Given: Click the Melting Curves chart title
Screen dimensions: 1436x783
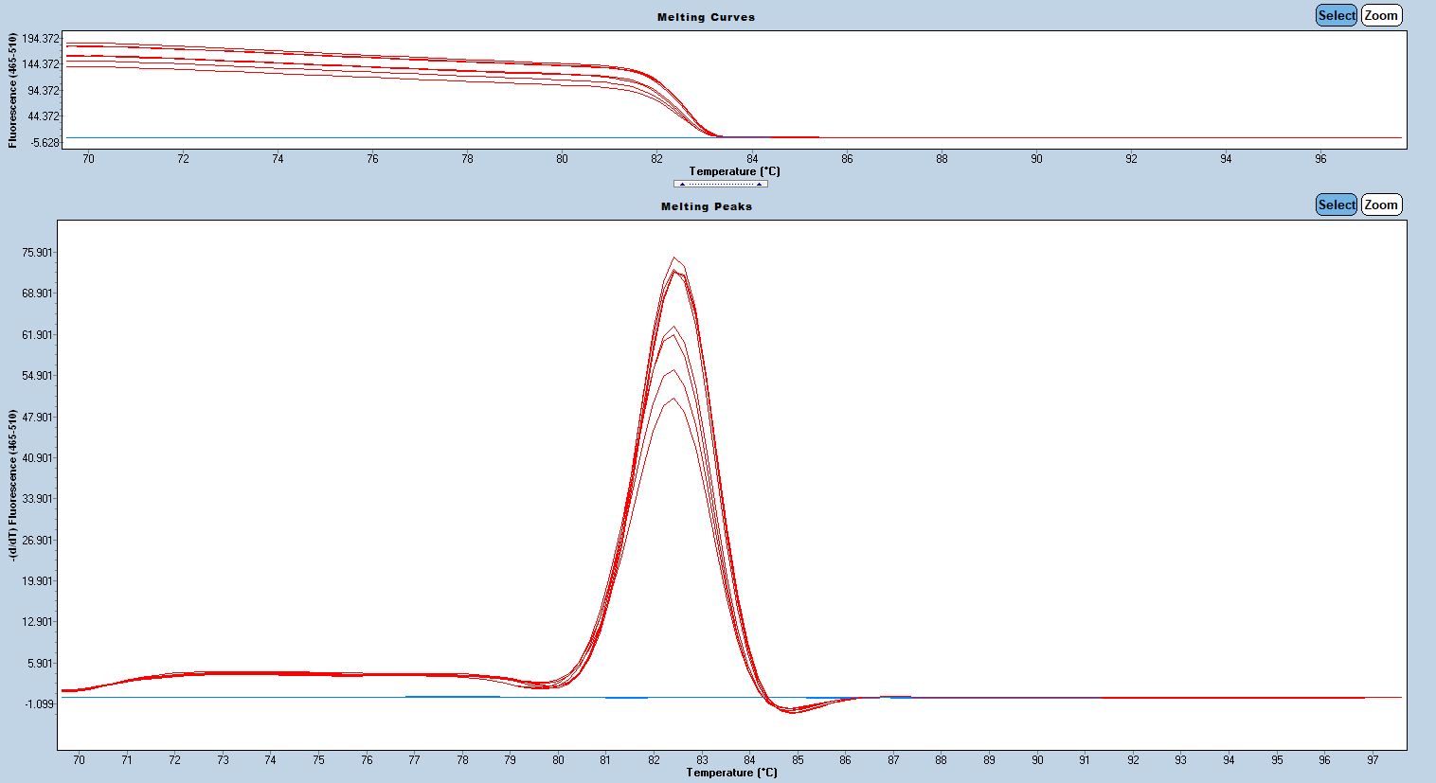Looking at the screenshot, I should point(706,17).
